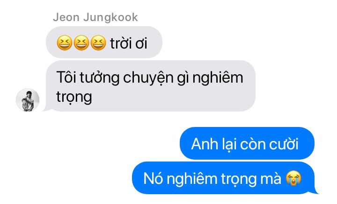This screenshot has height=204, width=337.
Task: Click the sender name Jeon Jungkook
Action: pos(95,17)
